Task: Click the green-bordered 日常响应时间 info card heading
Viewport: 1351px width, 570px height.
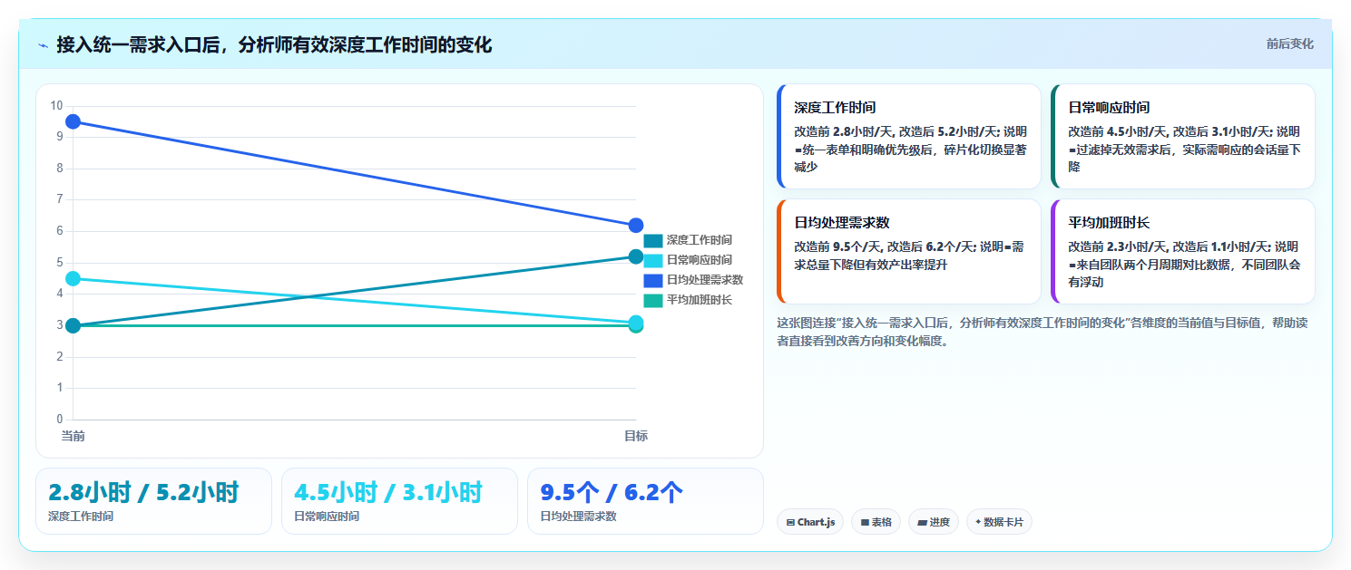Action: (1109, 107)
